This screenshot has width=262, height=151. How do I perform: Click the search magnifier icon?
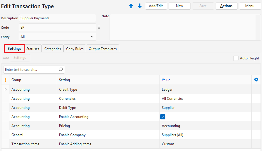61,70
